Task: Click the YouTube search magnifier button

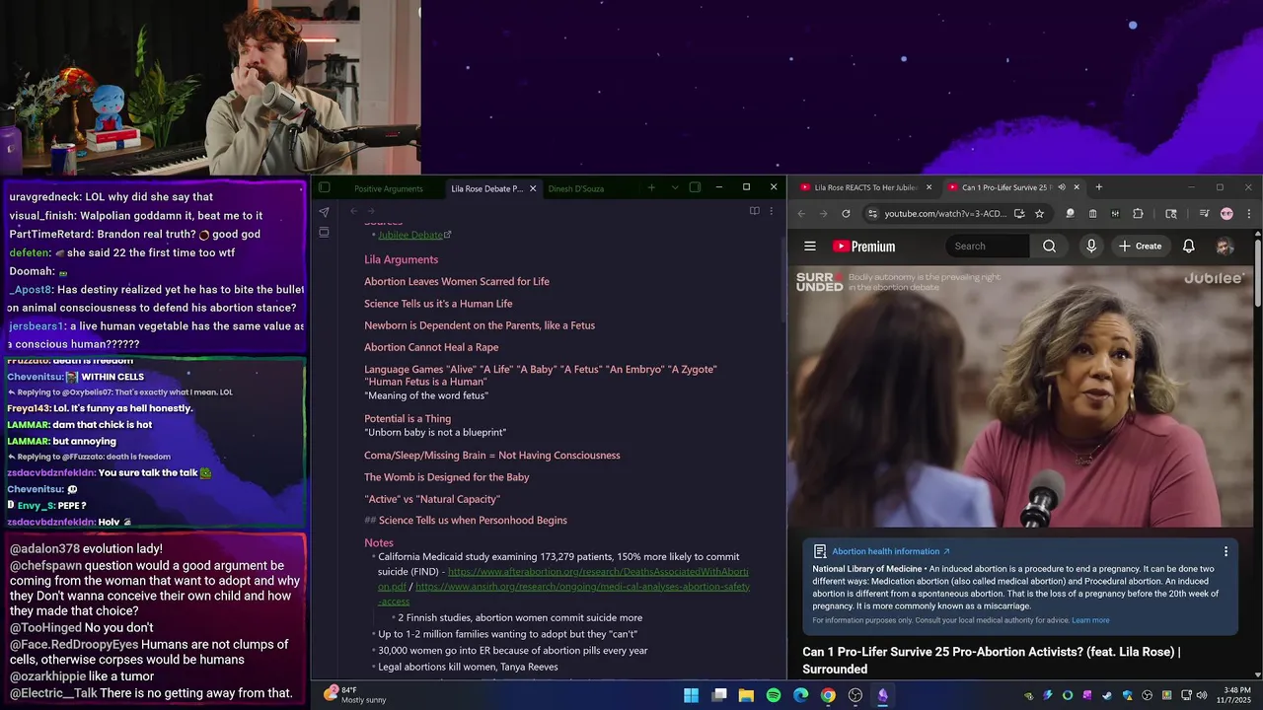Action: tap(1049, 247)
